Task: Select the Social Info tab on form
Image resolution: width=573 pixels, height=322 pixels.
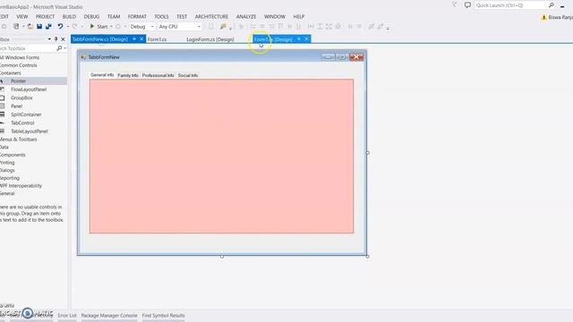Action: [188, 75]
